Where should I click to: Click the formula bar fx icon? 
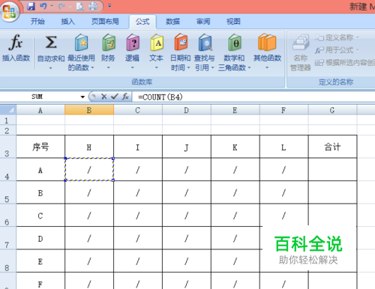(125, 97)
